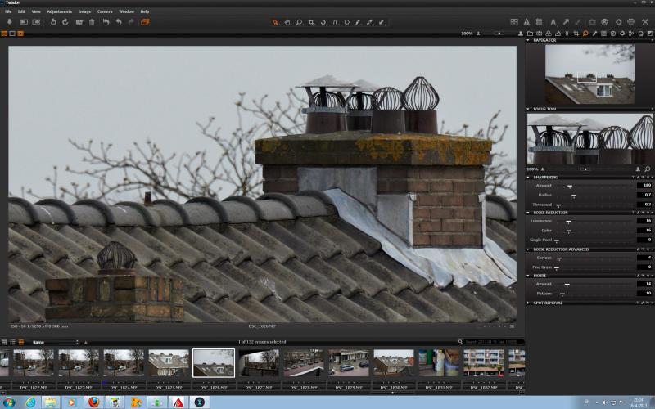The image size is (655, 409).
Task: Rotate image right with clockwise arrow icon
Action: (x=65, y=22)
